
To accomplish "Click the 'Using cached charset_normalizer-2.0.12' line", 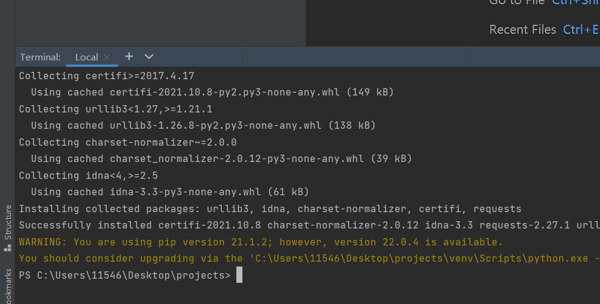I will (x=221, y=159).
